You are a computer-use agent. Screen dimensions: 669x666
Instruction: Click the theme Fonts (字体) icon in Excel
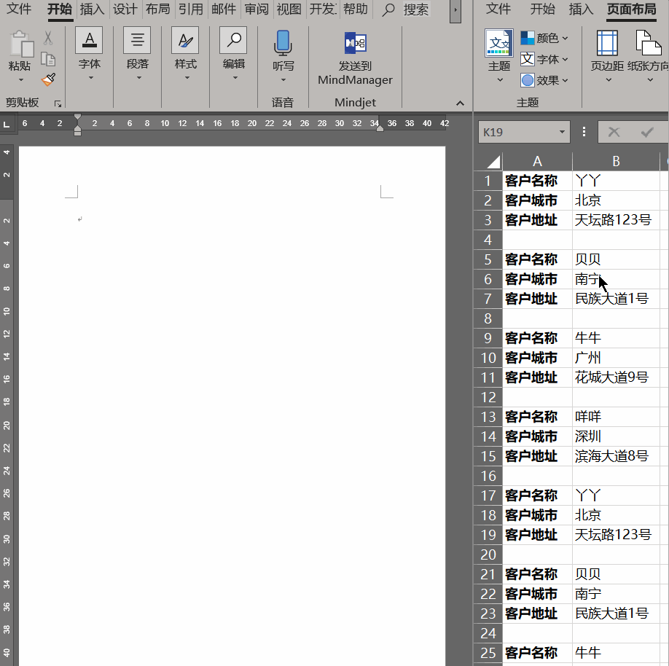click(528, 59)
